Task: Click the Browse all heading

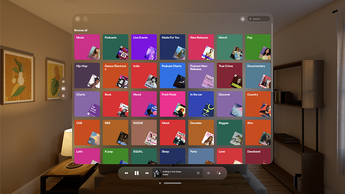Action: coord(81,30)
